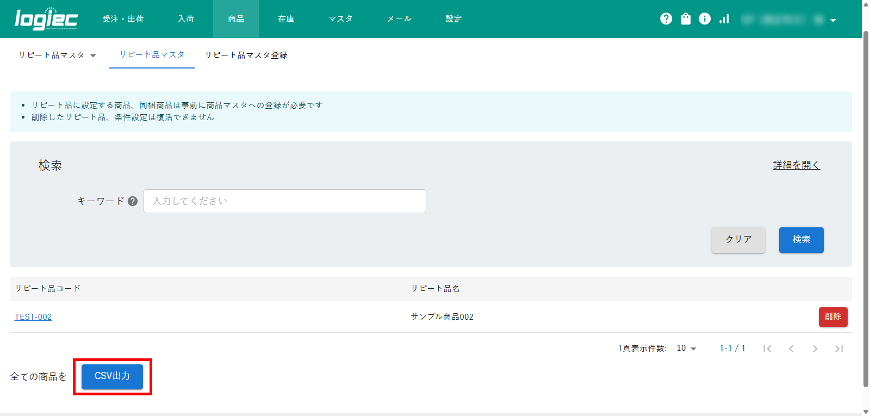
Task: Click the logiec logo
Action: coord(46,19)
